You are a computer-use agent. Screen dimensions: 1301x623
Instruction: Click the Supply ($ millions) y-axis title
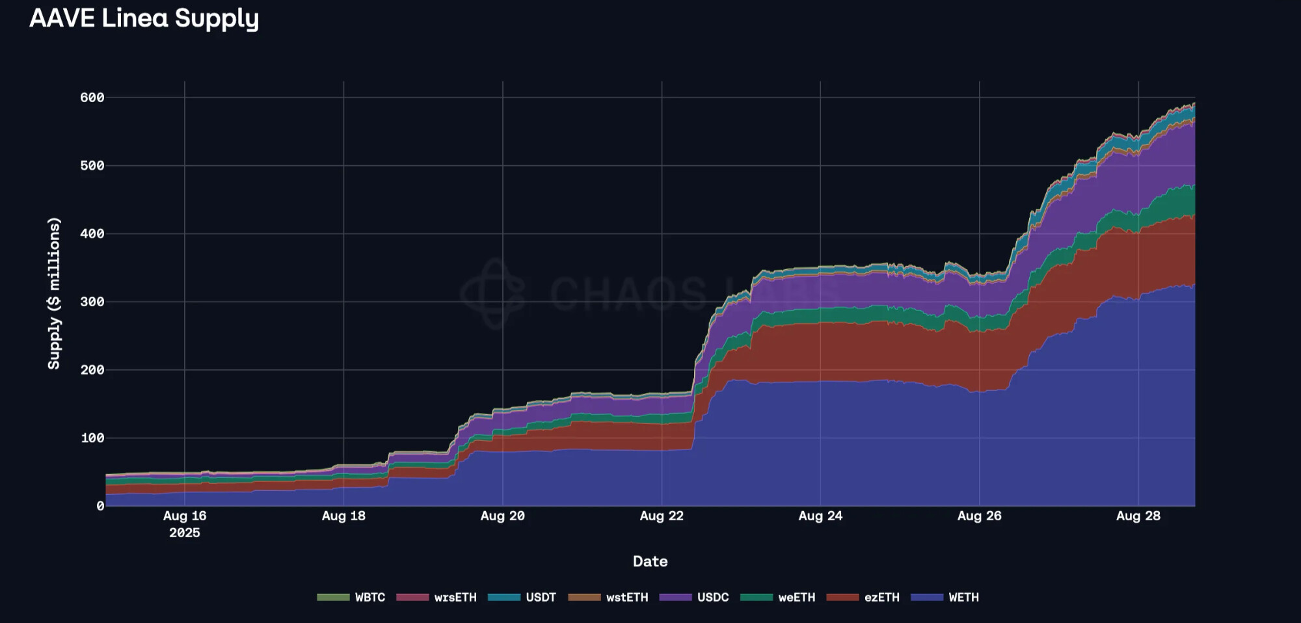(54, 293)
